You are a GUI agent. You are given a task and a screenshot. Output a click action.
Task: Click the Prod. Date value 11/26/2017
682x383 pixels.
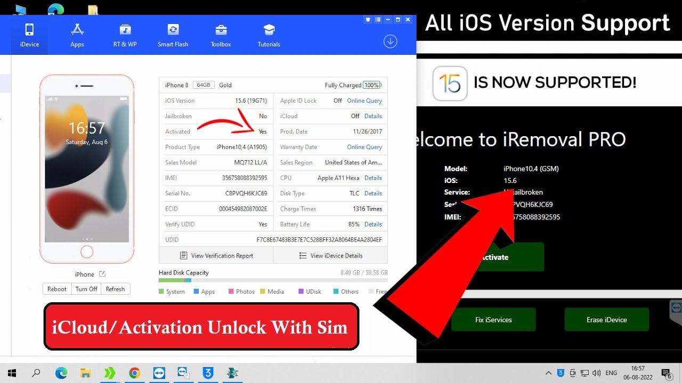click(368, 131)
